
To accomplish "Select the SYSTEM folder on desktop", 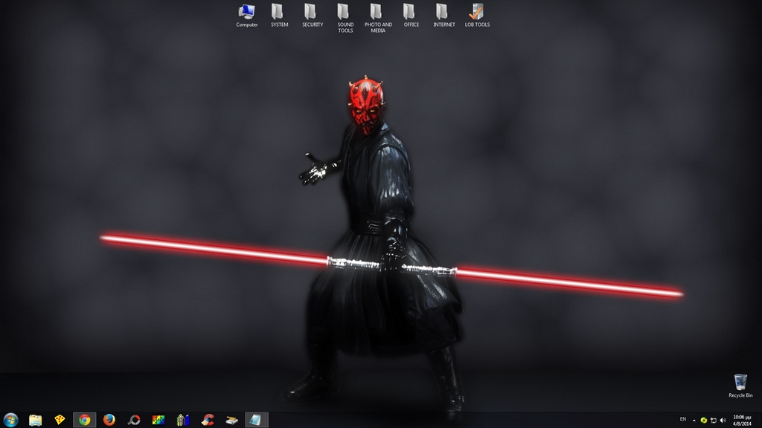I will point(280,16).
